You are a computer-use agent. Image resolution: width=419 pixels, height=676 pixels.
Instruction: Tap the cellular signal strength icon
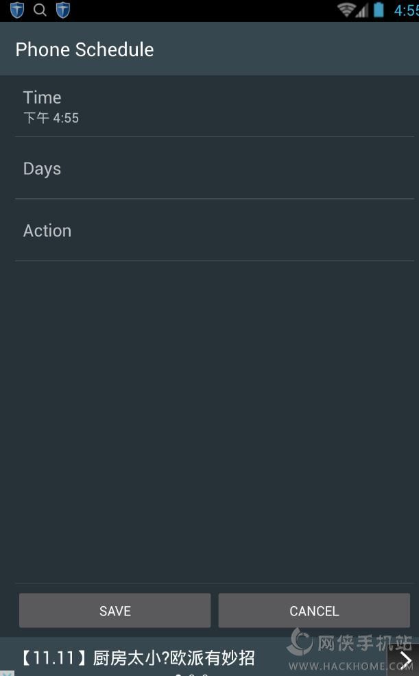point(362,11)
